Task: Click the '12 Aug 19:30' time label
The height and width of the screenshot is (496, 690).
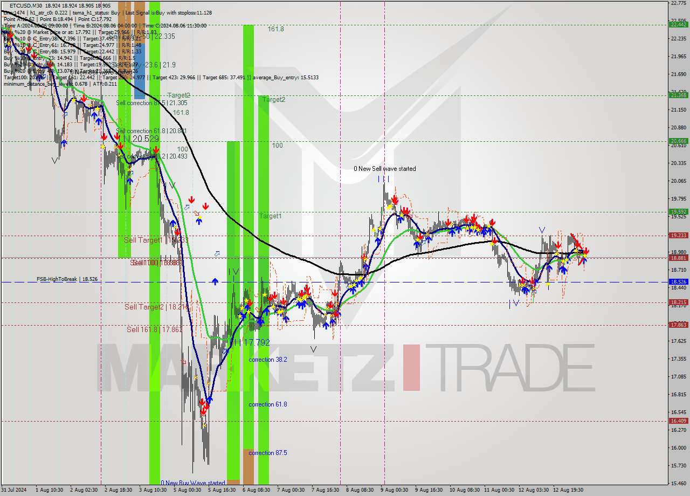Action: coord(568,490)
